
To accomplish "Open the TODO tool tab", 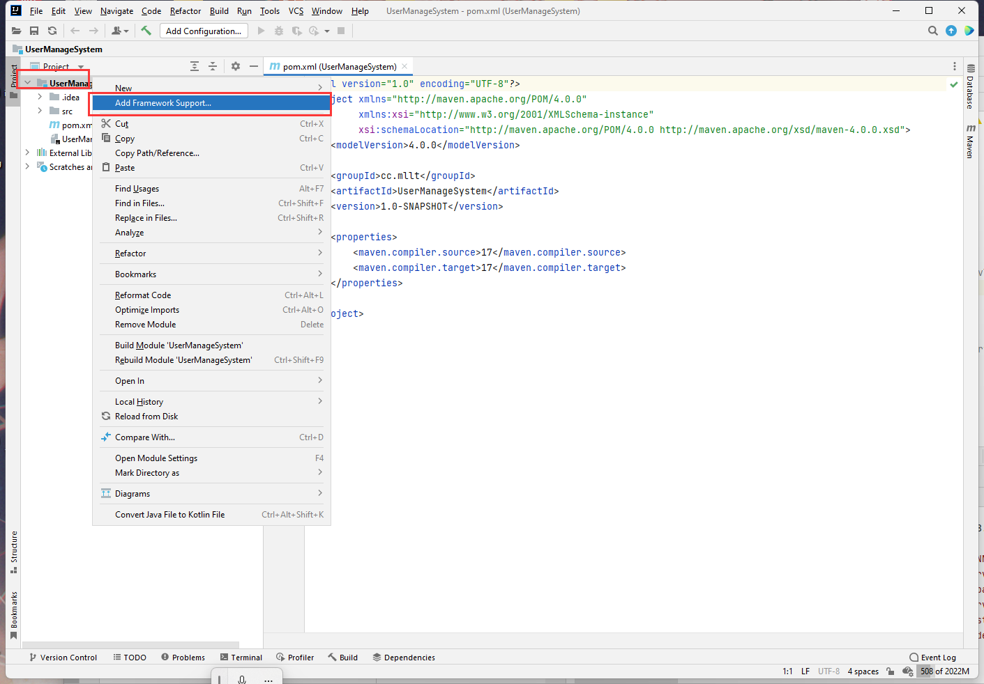I will [130, 658].
